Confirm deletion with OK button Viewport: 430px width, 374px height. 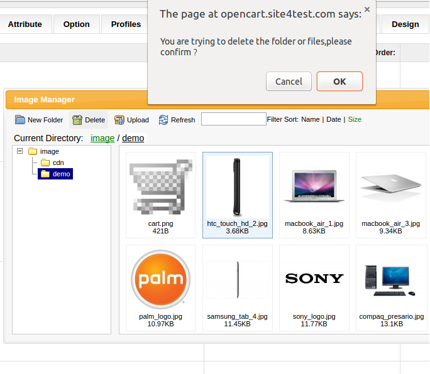(x=339, y=82)
